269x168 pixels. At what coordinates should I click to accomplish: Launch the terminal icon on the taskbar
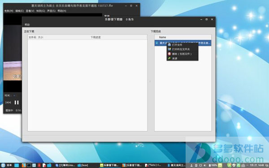coord(29,165)
